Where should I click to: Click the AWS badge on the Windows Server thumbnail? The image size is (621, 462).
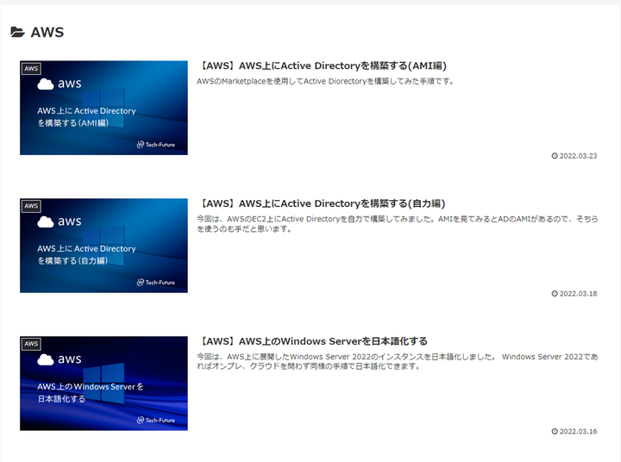click(31, 344)
